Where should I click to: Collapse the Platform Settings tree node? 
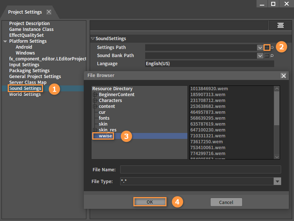(5, 41)
